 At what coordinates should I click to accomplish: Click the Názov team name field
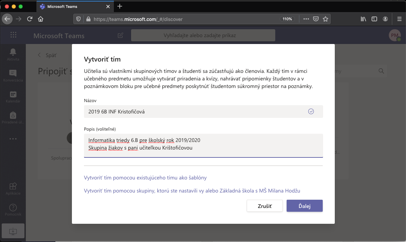pyautogui.click(x=196, y=112)
